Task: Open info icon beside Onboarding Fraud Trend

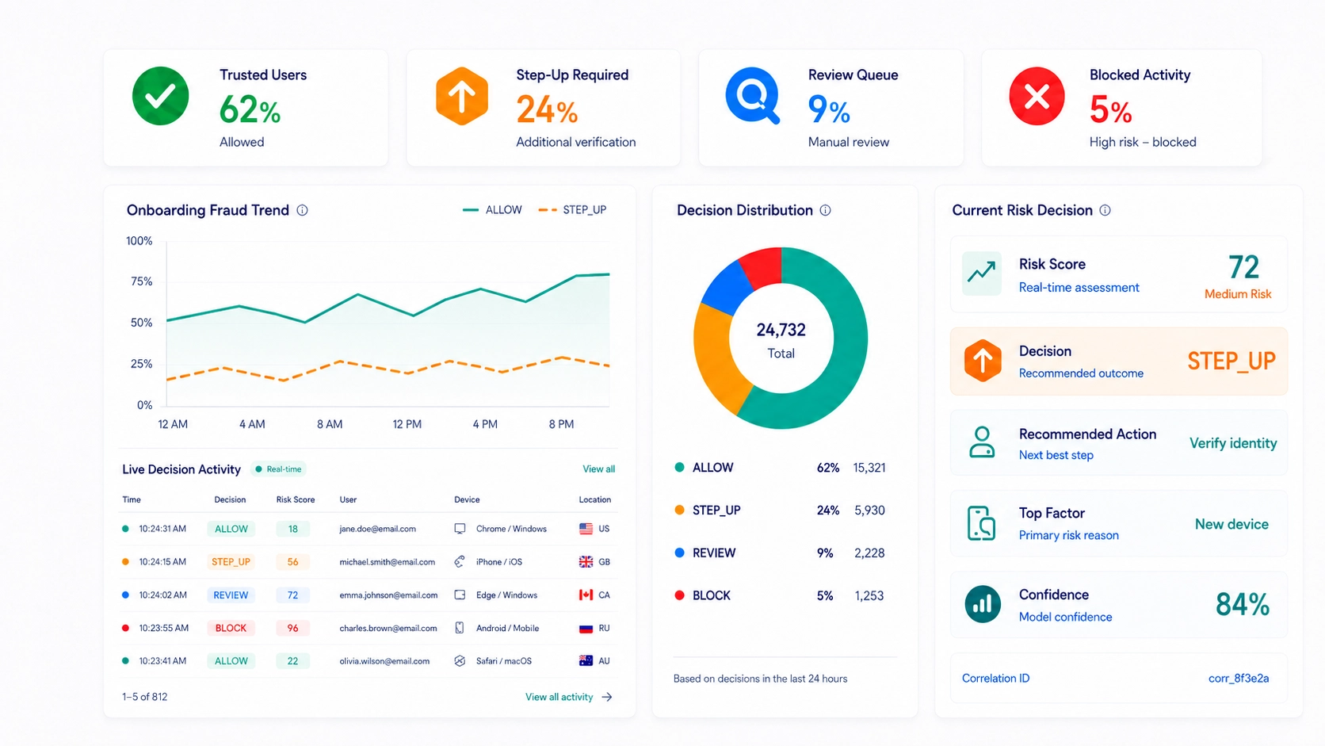Action: pyautogui.click(x=302, y=210)
